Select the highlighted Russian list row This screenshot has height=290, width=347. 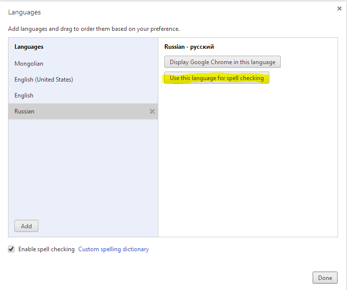click(x=83, y=111)
